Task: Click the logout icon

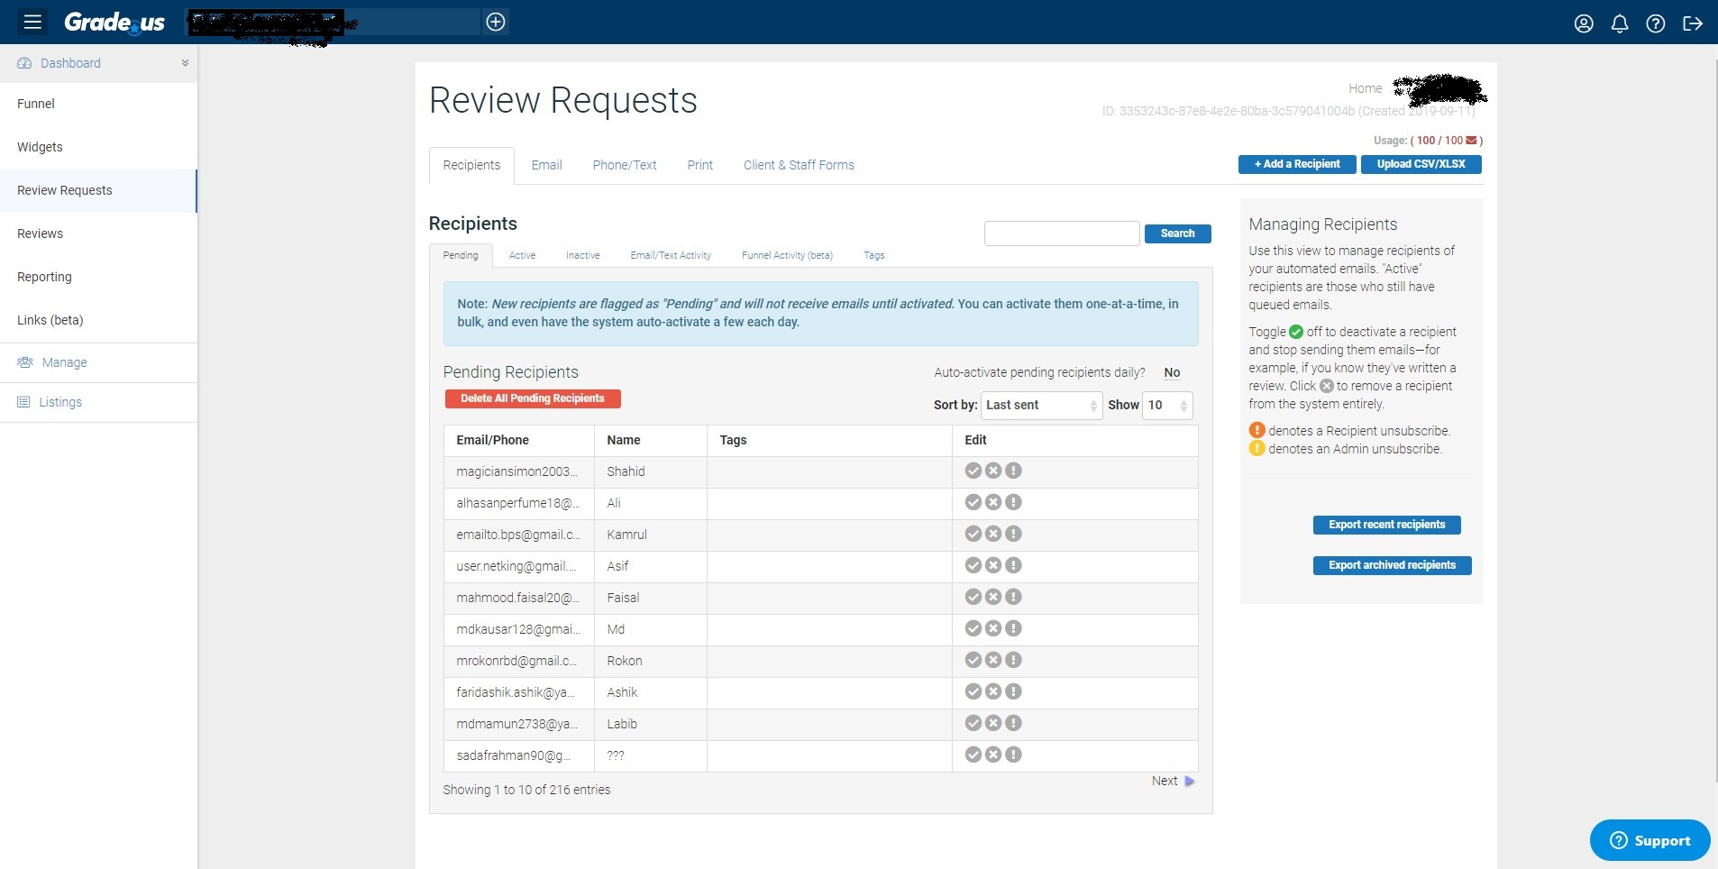Action: 1693,23
